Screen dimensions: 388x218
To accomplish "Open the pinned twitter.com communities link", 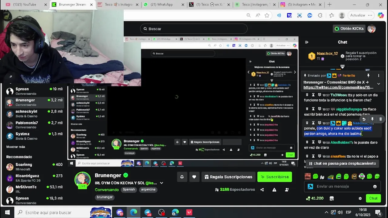I will (338, 87).
